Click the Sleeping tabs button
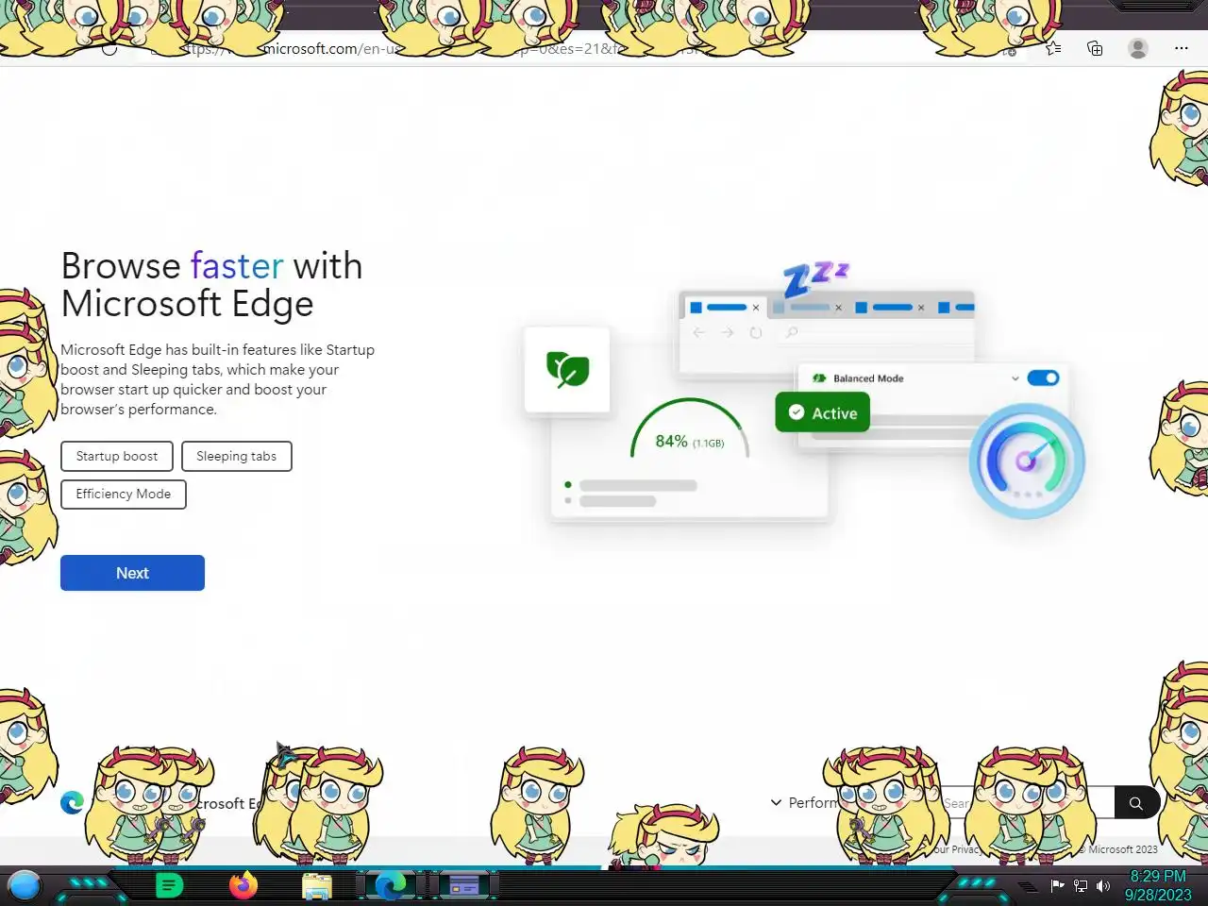Viewport: 1208px width, 906px height. (x=237, y=456)
